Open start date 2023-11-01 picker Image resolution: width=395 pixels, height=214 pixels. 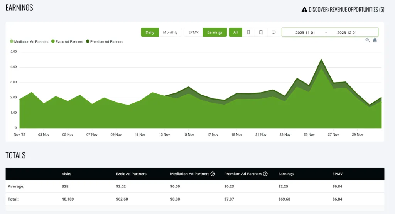tap(305, 33)
